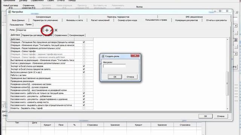Click Выход in the main toolbar

(x=139, y=7)
